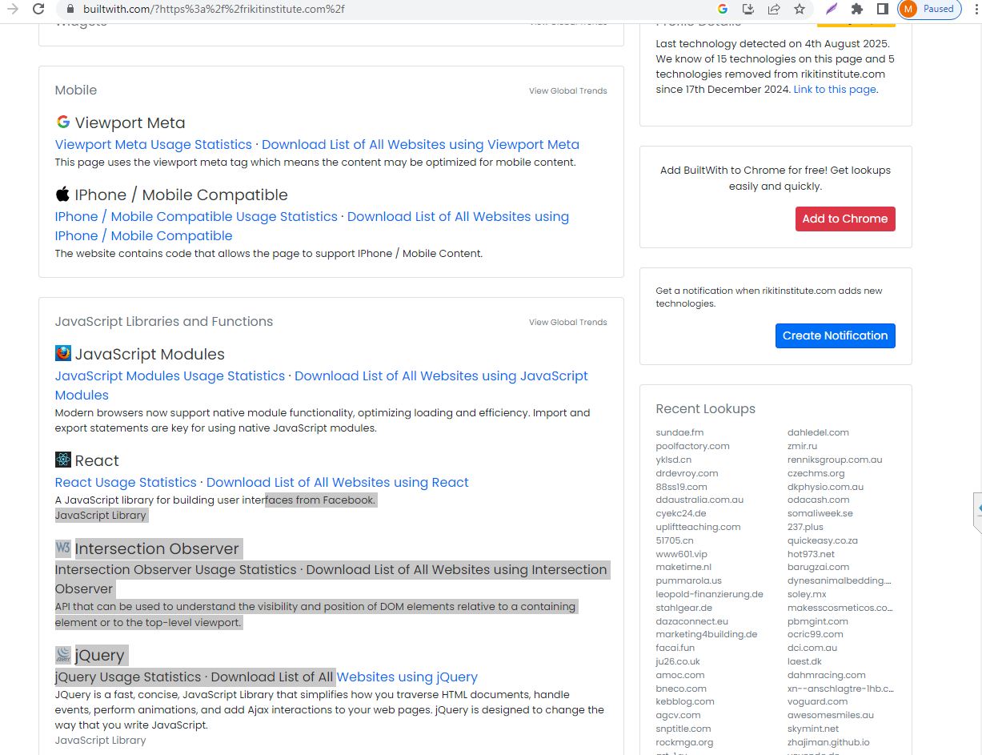Click the JavaScript Modules heading
The image size is (982, 755).
[150, 354]
